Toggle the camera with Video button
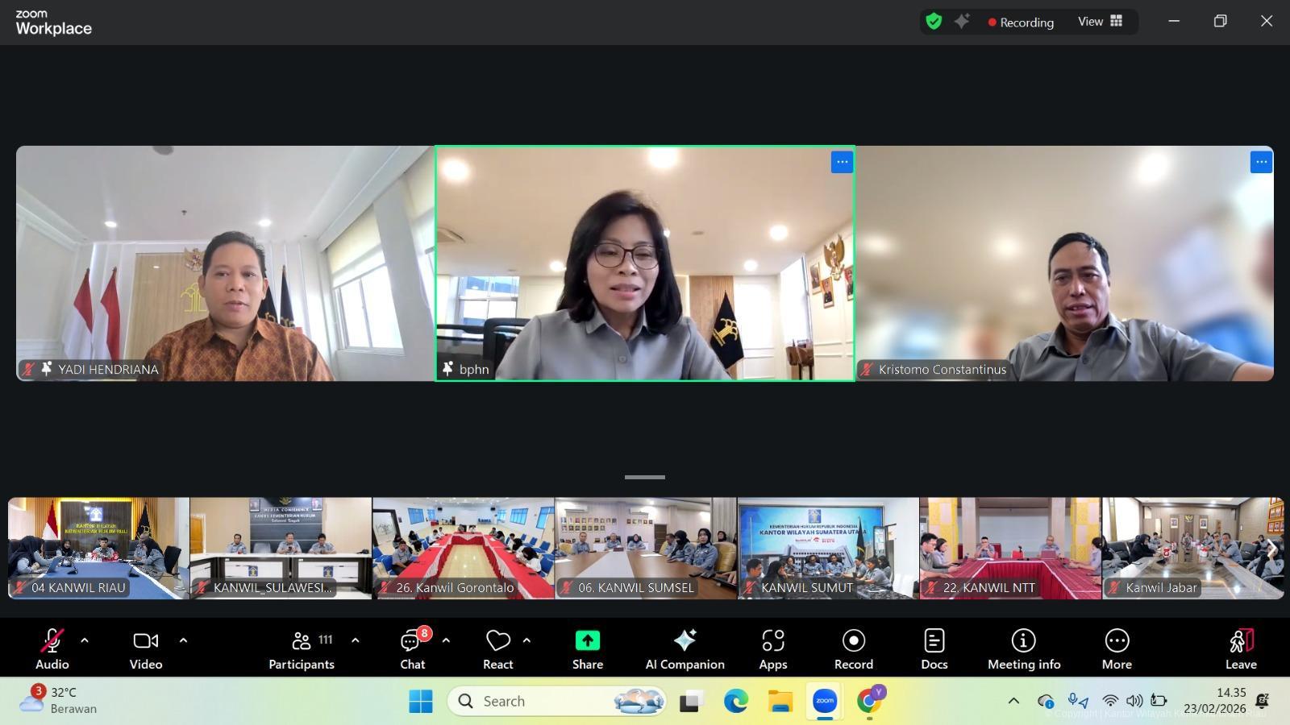This screenshot has height=725, width=1290. [x=146, y=648]
